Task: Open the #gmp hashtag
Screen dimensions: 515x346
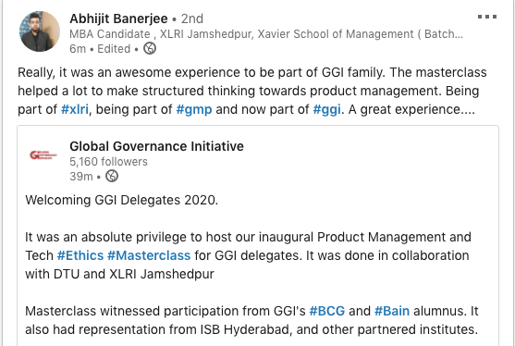Action: pos(194,109)
